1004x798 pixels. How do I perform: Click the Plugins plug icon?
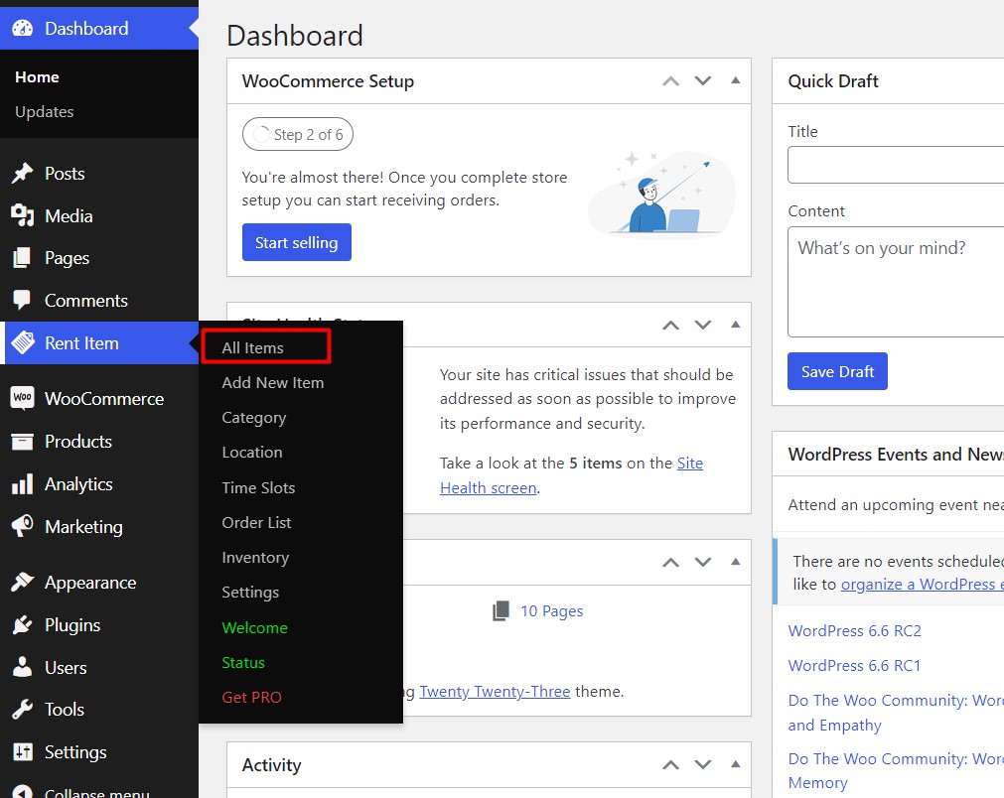coord(22,625)
